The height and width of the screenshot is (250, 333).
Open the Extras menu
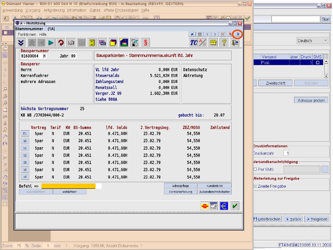[x=95, y=10]
